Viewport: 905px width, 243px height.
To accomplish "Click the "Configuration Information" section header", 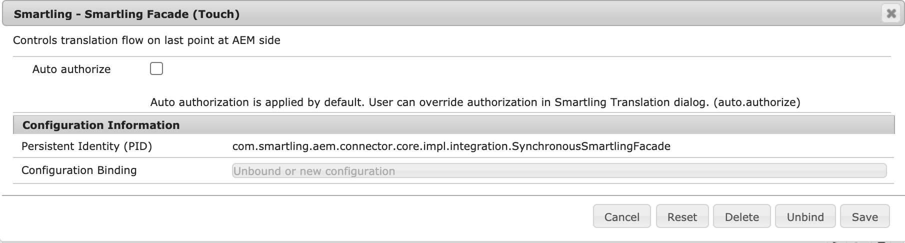I will [101, 125].
